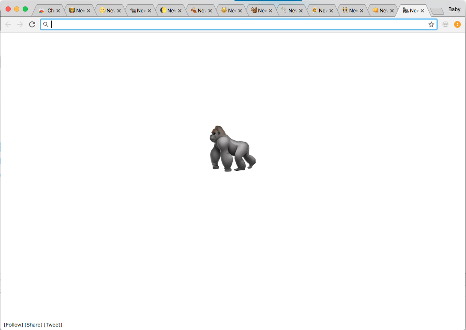Click the gray icon beside the extensions

(x=445, y=24)
